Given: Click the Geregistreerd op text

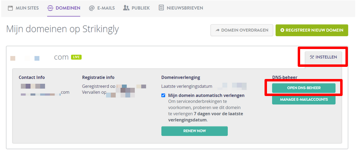Looking at the screenshot, I should (x=99, y=86).
